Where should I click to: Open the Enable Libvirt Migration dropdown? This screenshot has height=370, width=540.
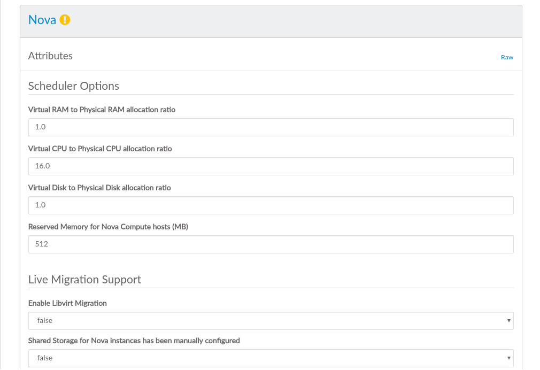(x=271, y=321)
